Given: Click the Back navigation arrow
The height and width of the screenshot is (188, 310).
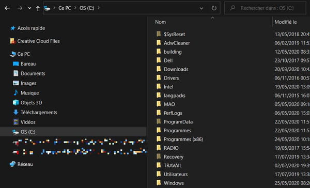Looking at the screenshot, I should coord(7,8).
